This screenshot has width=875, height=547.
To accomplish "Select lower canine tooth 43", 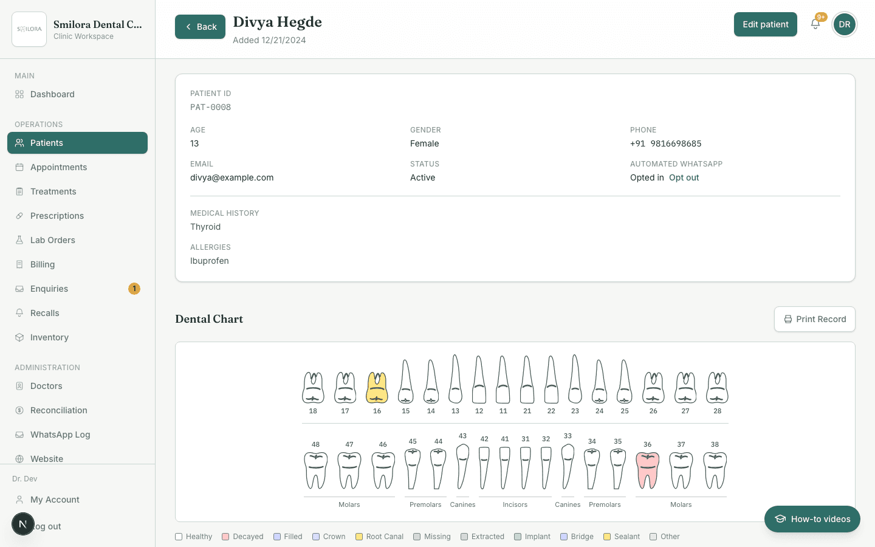I will click(x=462, y=466).
